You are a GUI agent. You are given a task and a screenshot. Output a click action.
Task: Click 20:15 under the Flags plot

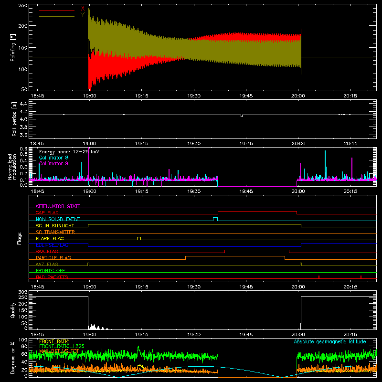click(x=350, y=287)
